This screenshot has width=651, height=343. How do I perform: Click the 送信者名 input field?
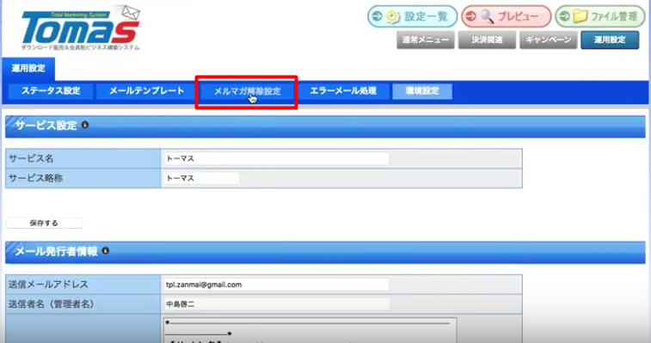point(276,304)
